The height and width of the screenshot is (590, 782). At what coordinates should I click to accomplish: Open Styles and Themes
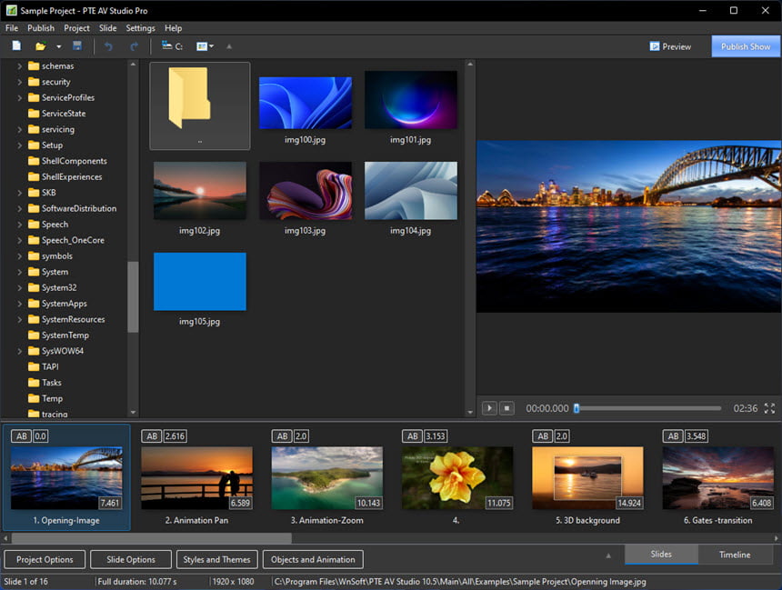[217, 560]
